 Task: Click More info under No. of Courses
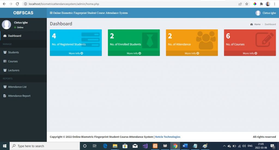tap(250, 53)
